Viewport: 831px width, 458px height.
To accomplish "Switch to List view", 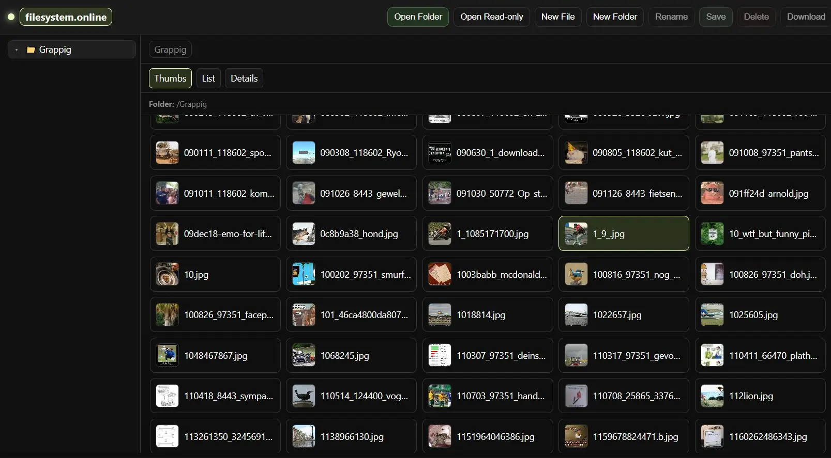I will click(x=208, y=78).
